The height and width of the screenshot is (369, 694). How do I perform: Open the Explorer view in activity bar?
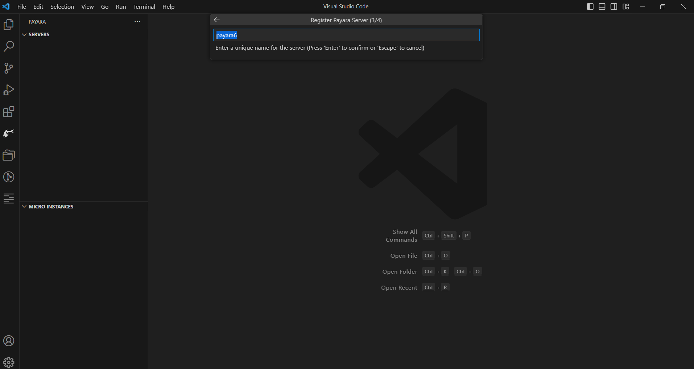9,25
